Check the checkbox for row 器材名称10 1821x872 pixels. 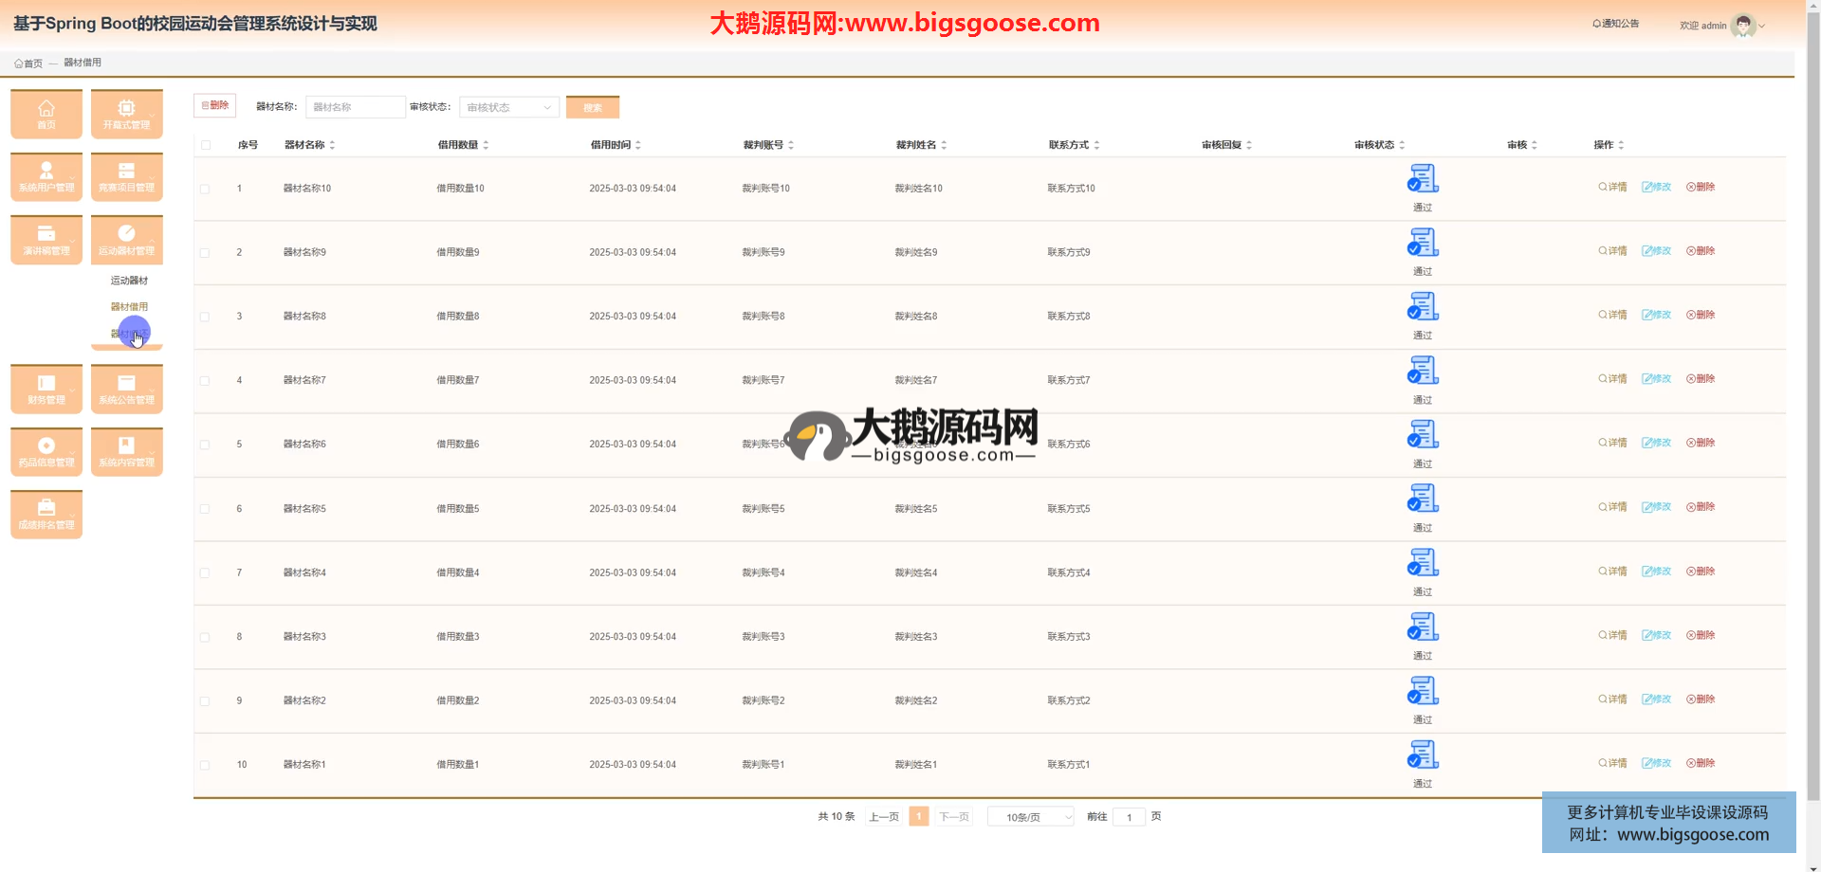click(205, 189)
